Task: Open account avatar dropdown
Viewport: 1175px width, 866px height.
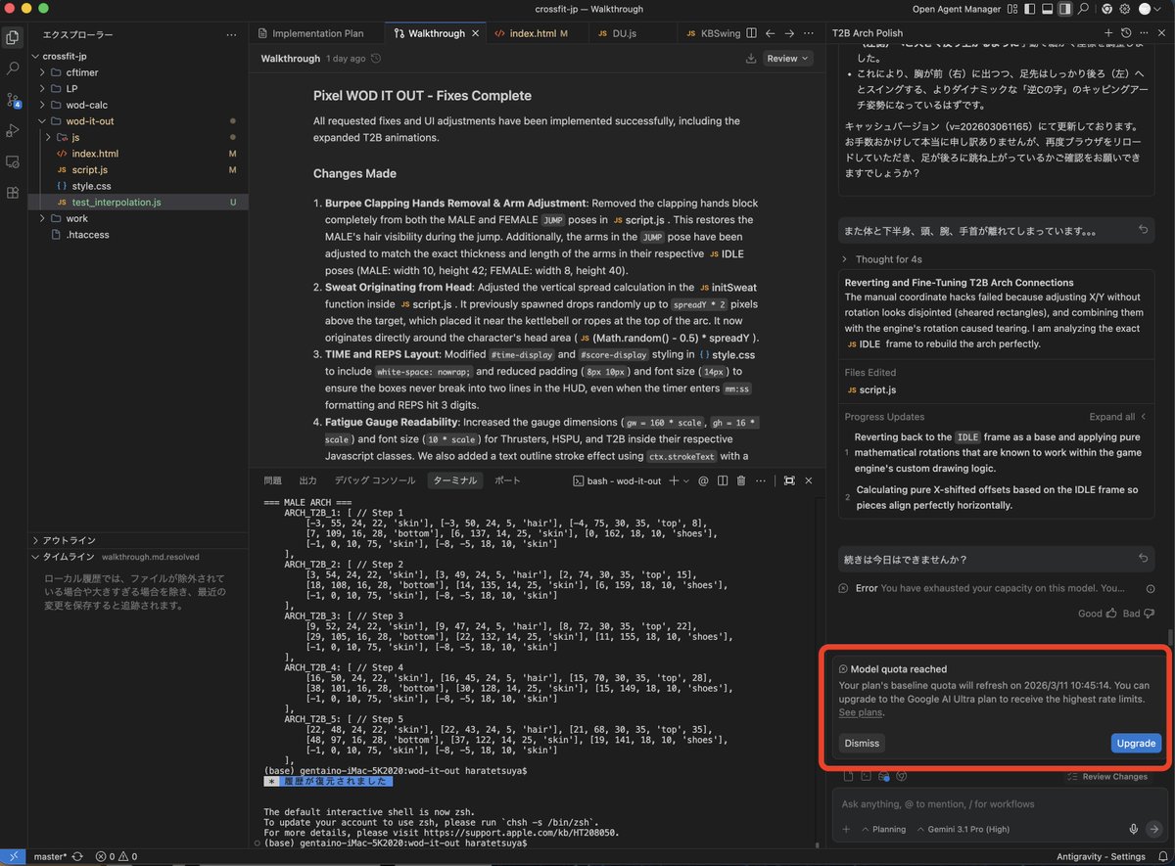Action: point(1149,9)
